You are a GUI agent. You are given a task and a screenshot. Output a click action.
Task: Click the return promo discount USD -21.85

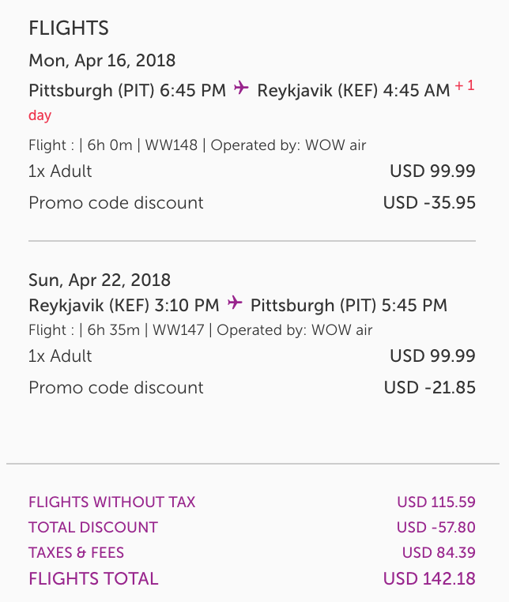pos(430,388)
